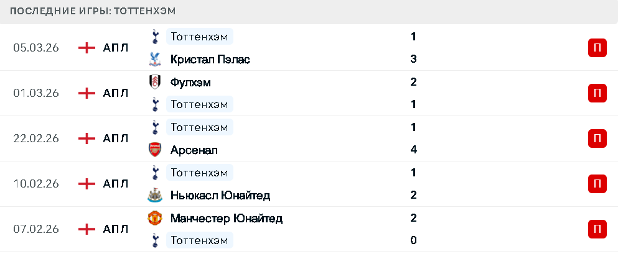The image size is (618, 254).
Task: Click the Последние игры: Тоттенхэм header
Action: pyautogui.click(x=93, y=11)
